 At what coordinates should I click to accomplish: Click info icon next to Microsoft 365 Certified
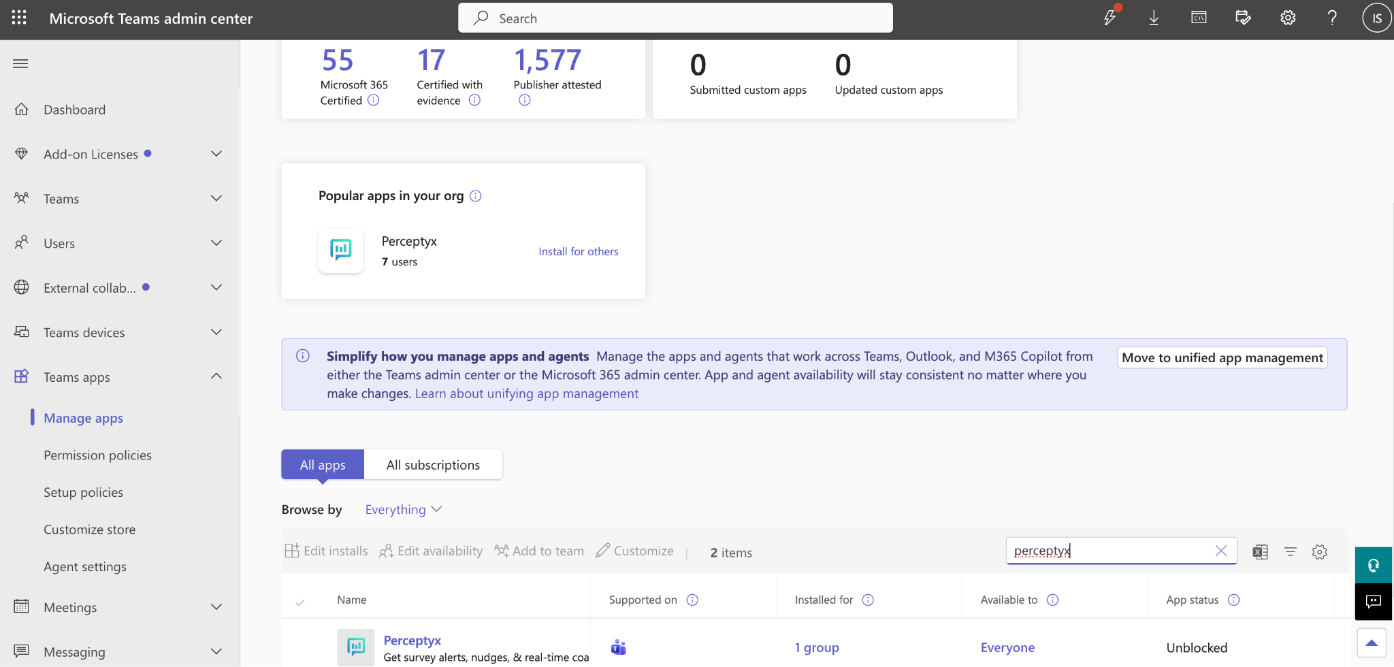[374, 100]
